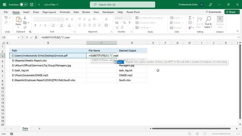The image size is (242, 136).
Task: Click the Share button
Action: tap(231, 12)
